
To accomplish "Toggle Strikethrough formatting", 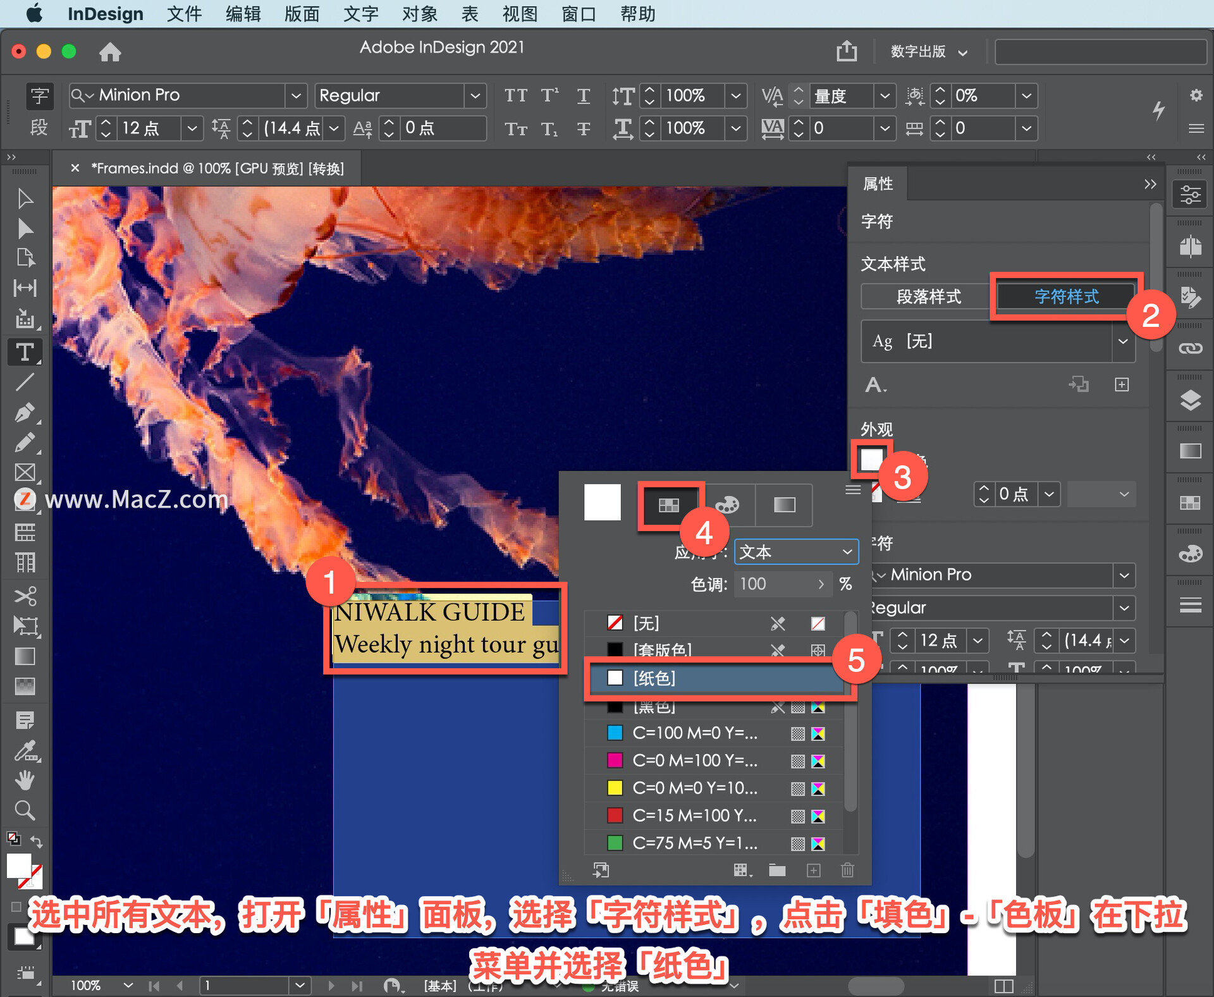I will (x=584, y=129).
